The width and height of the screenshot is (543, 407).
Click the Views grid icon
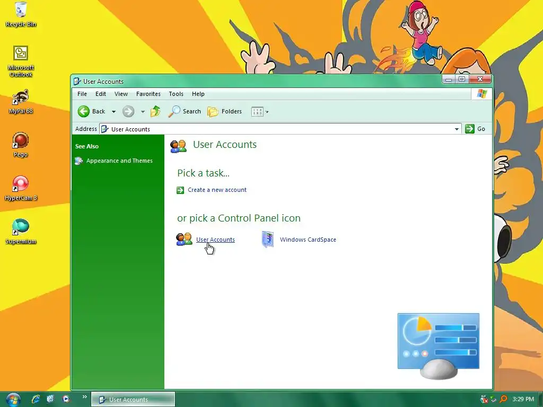[257, 112]
